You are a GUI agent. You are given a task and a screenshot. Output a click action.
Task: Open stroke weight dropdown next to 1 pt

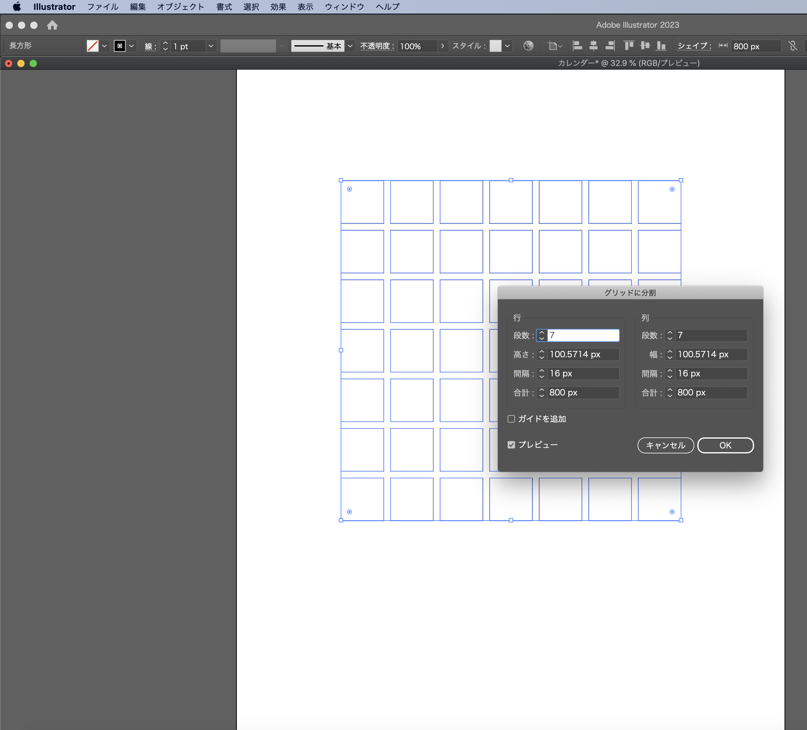(x=211, y=46)
